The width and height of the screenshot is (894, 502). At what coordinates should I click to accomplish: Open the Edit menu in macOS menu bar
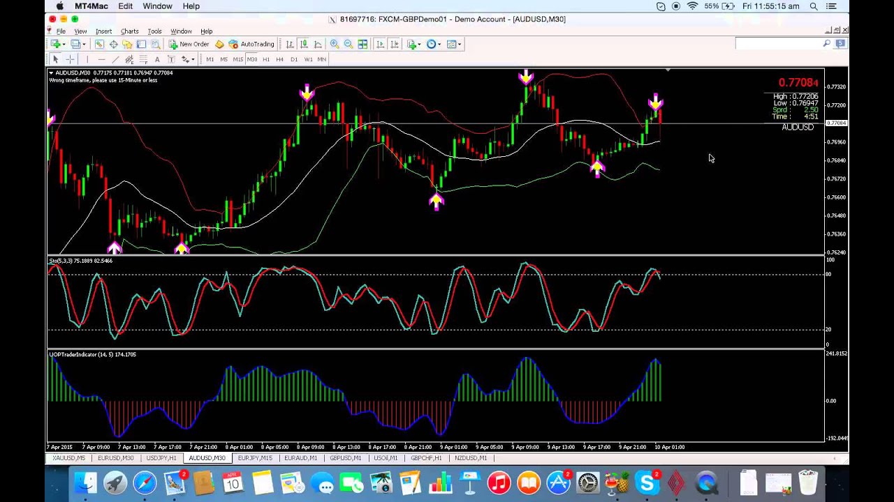(126, 6)
